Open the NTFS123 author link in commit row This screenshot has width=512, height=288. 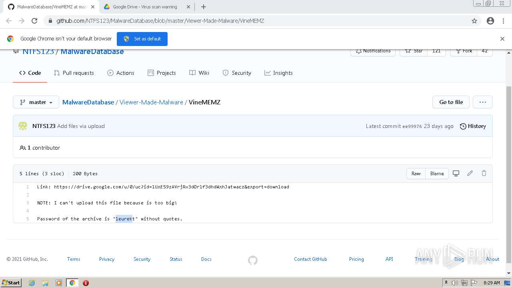[x=44, y=126]
